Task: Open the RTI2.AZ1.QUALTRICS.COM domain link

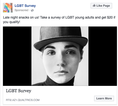Action: pyautogui.click(x=23, y=100)
